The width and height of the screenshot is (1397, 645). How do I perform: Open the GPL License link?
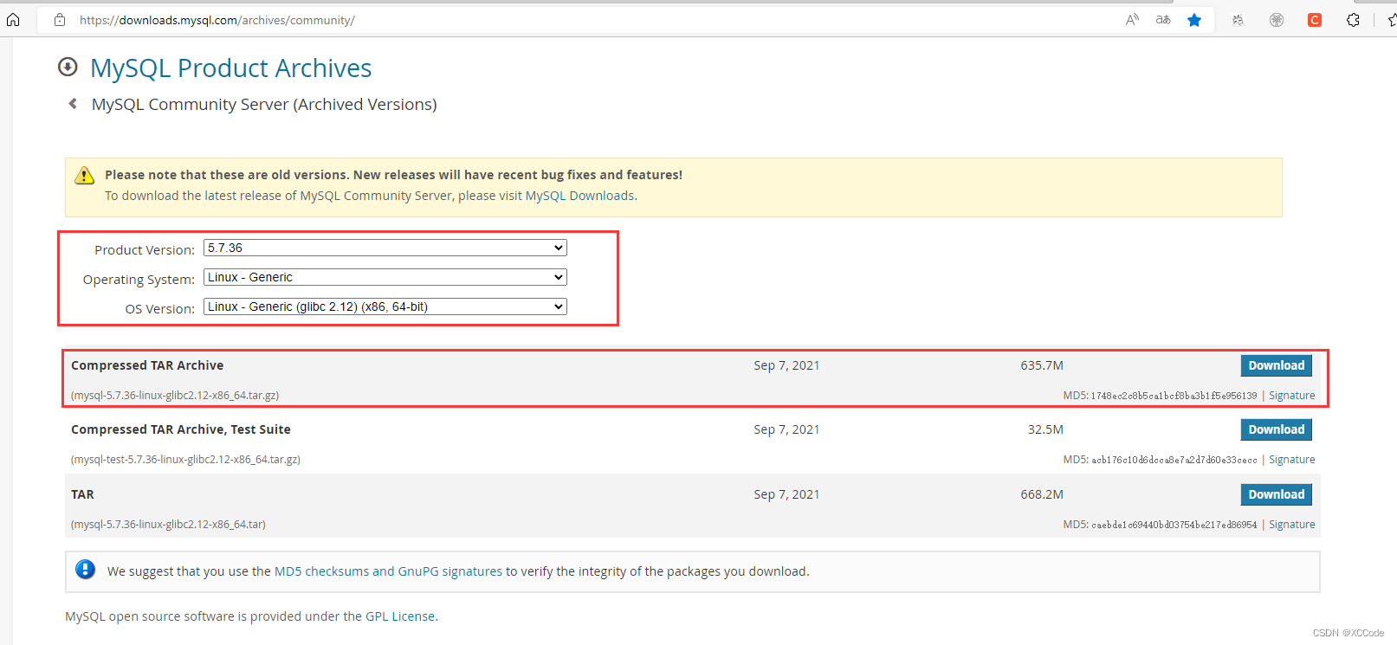pyautogui.click(x=400, y=616)
